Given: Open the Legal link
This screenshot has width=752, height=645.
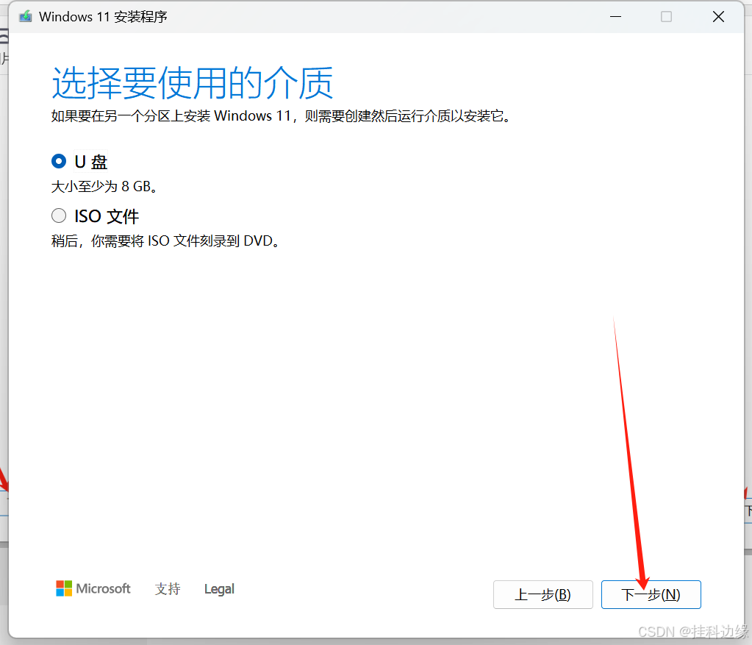Looking at the screenshot, I should [219, 589].
